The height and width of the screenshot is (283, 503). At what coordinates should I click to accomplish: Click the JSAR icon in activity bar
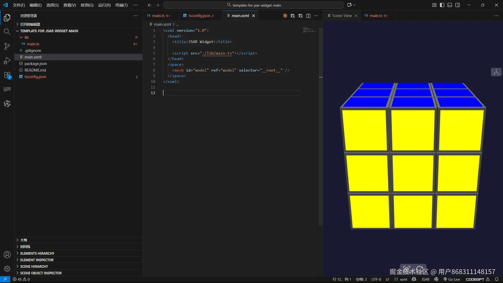coord(7,104)
